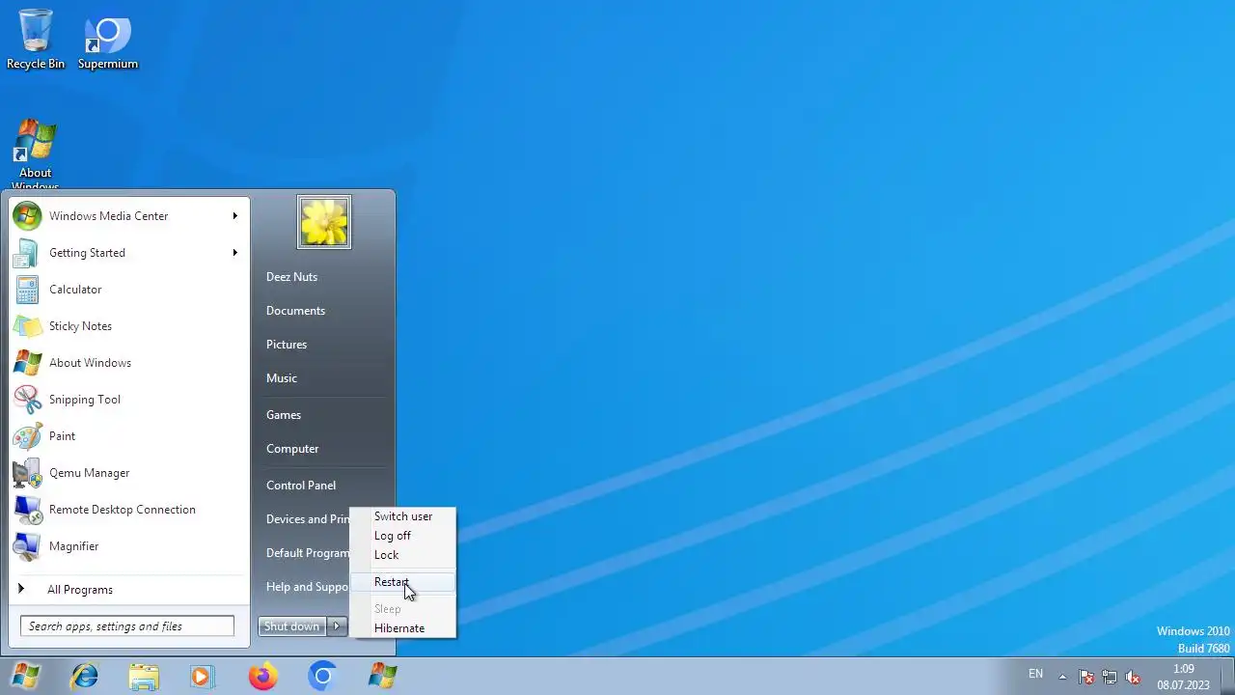Open Music library link
The height and width of the screenshot is (695, 1235).
pos(282,378)
